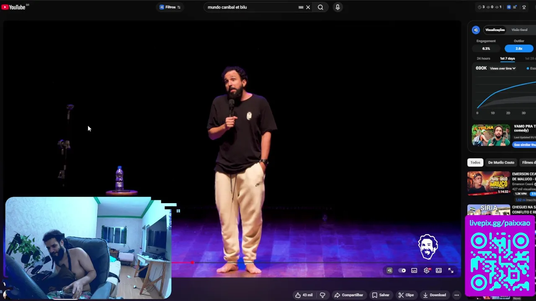Expand the Views over time dropdown
The height and width of the screenshot is (301, 536).
pyautogui.click(x=502, y=68)
